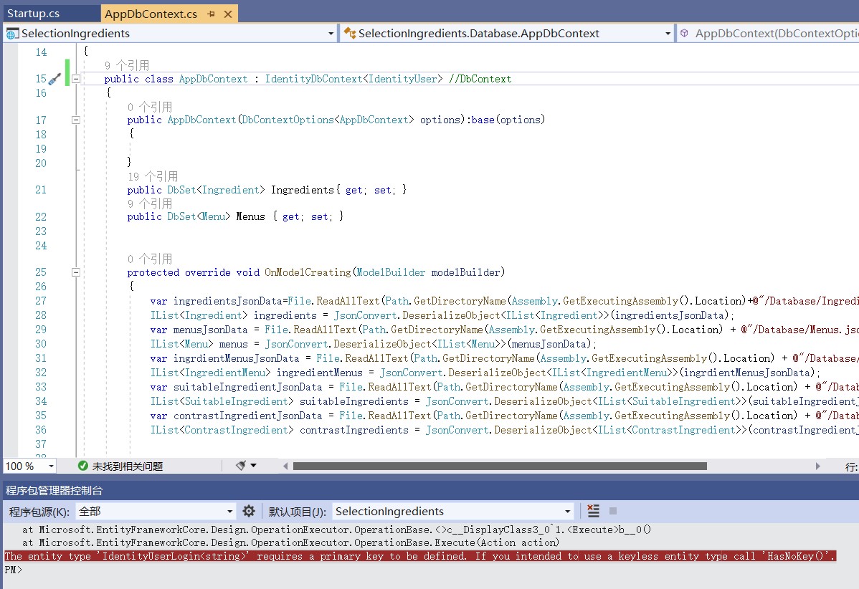Click the green no-issues-found check icon

tap(82, 466)
